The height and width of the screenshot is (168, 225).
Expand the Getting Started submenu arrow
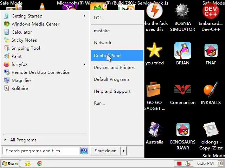84,16
